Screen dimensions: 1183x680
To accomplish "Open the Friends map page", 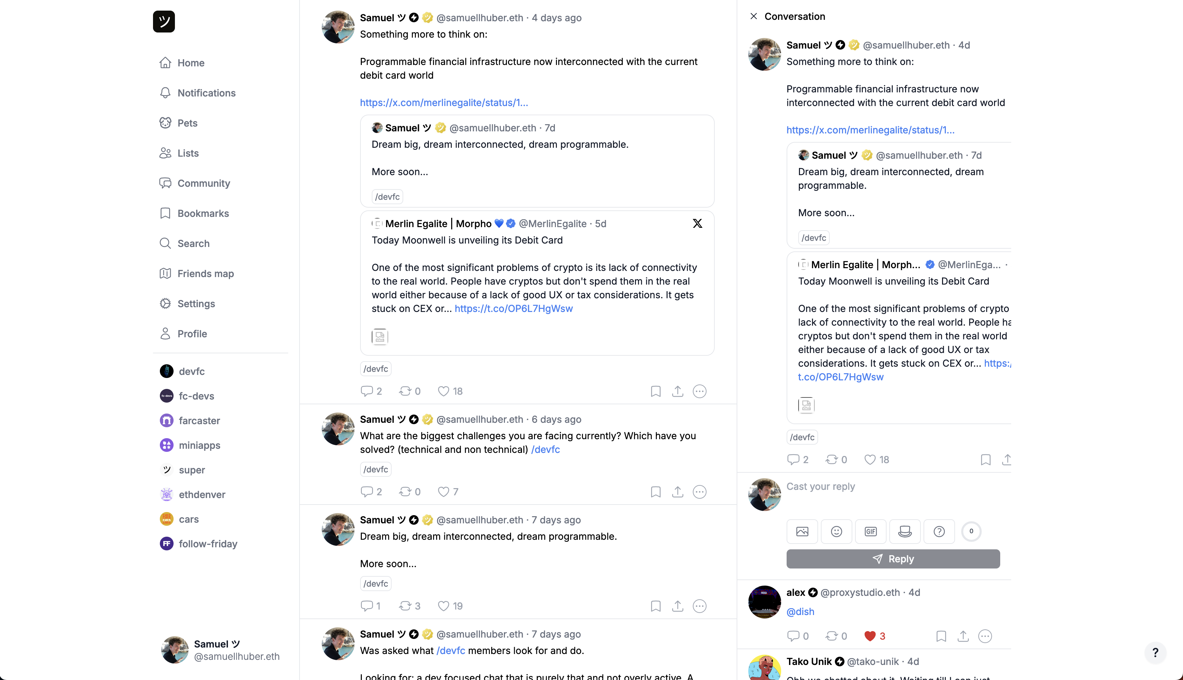I will [x=205, y=274].
